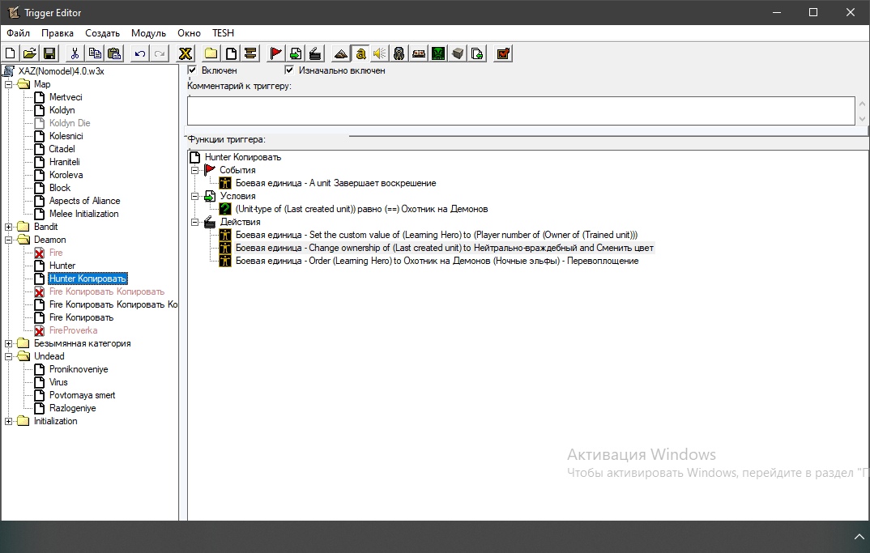Select the Razlogeniye trigger
Image resolution: width=870 pixels, height=553 pixels.
(x=72, y=408)
